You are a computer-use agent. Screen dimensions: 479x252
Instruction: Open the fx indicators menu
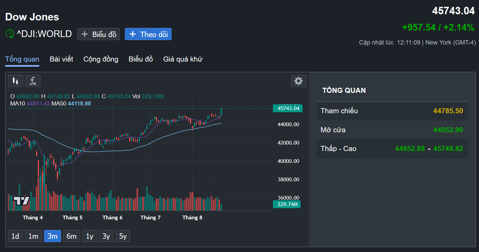point(33,81)
